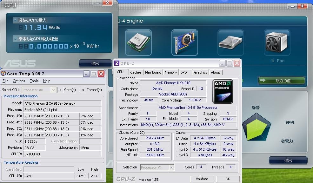Click the power-saving radar chart
The height and width of the screenshot is (183, 313).
tap(256, 128)
